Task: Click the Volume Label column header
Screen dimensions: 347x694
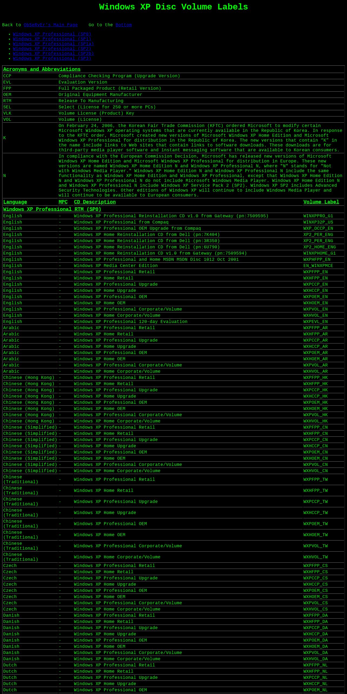Action: [321, 202]
